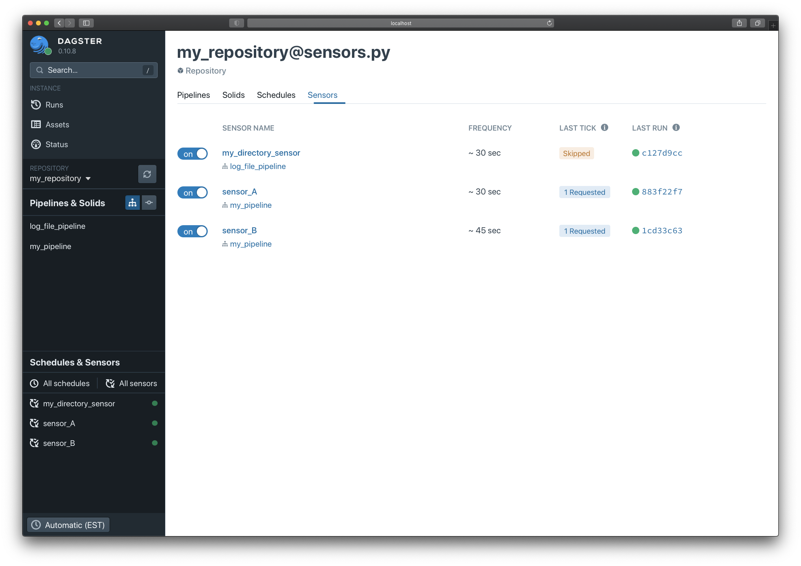Image resolution: width=801 pixels, height=566 pixels.
Task: Open log_file_pipeline link under my_directory_sensor
Action: 258,166
